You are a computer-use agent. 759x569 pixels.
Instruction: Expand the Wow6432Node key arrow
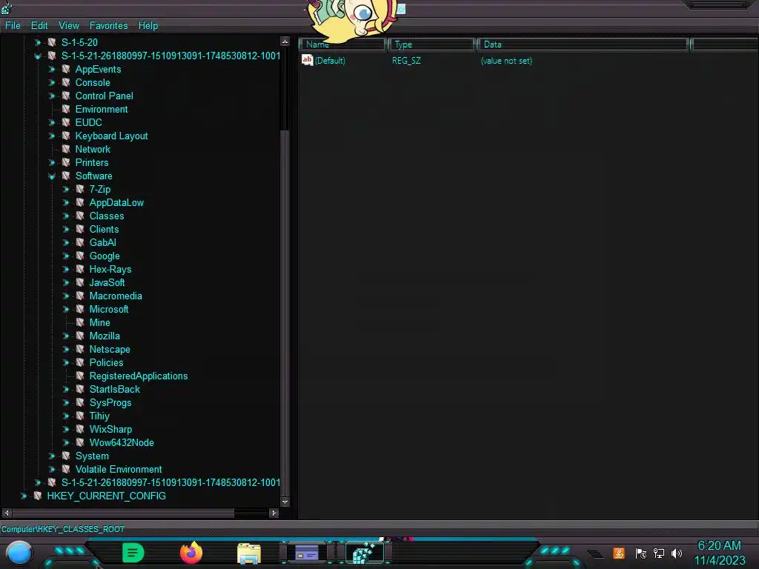point(66,443)
